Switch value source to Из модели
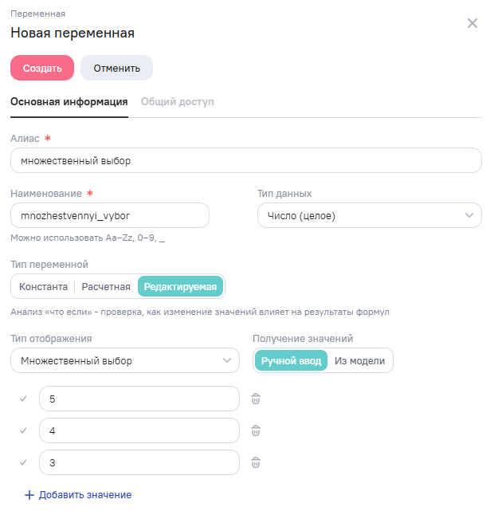The height and width of the screenshot is (511, 498). click(359, 361)
